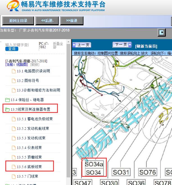This screenshot has width=172, height=185.
Task: Collapse all with 折叠全部 link
Action: coord(58,45)
